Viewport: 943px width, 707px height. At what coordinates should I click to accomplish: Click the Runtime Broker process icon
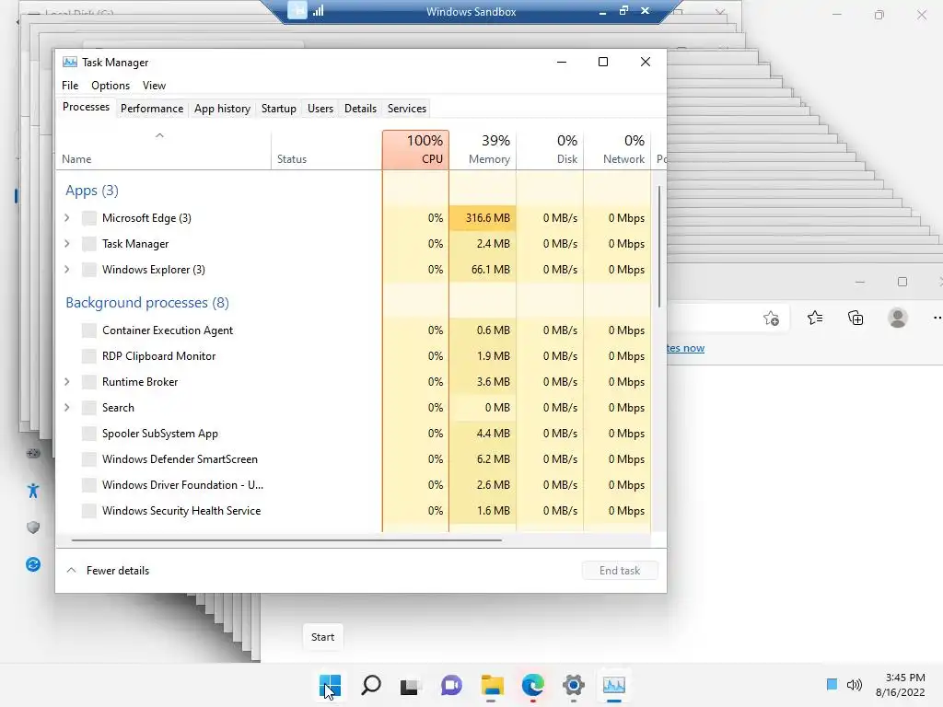89,382
